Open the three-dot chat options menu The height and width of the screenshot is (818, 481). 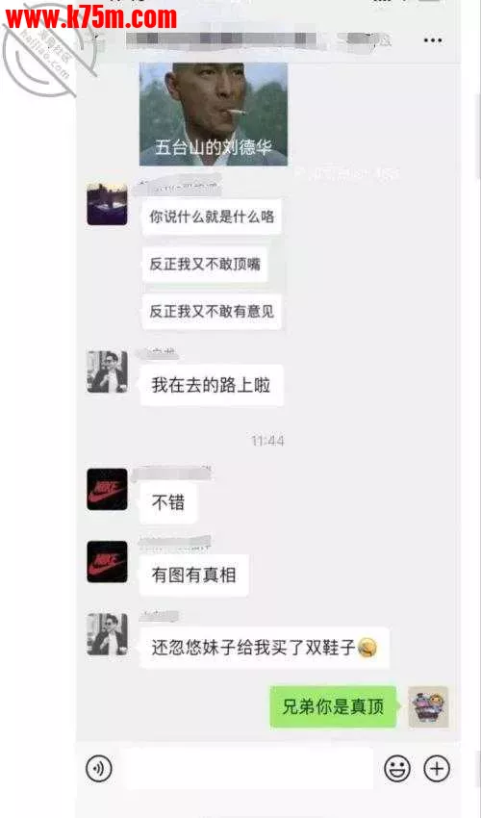click(433, 40)
